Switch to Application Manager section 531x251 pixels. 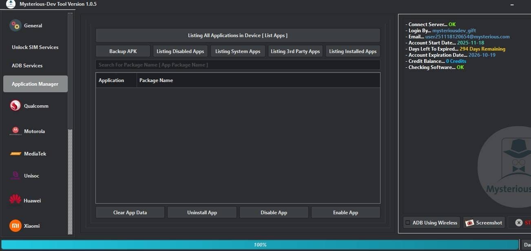(35, 84)
